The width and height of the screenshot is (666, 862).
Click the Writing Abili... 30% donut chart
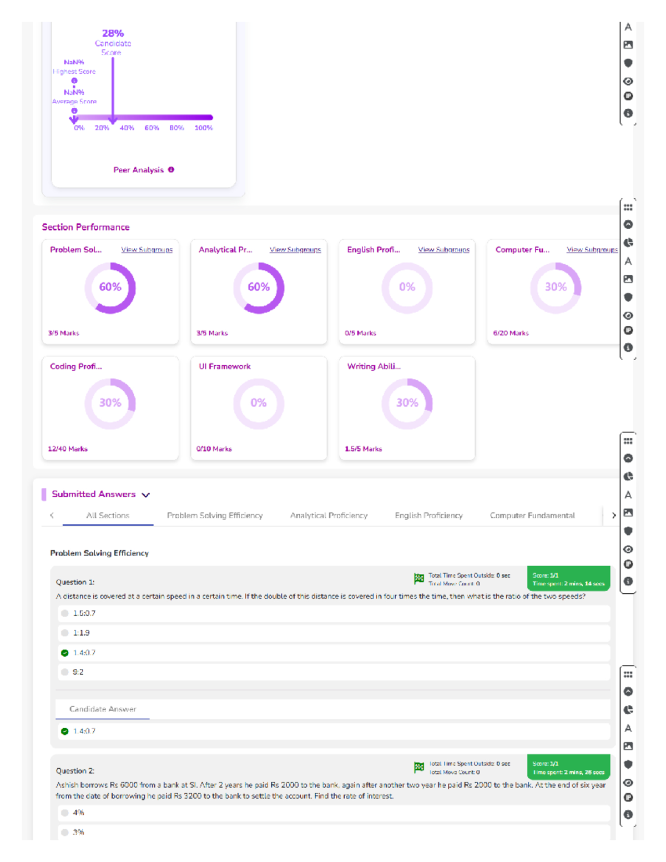407,404
